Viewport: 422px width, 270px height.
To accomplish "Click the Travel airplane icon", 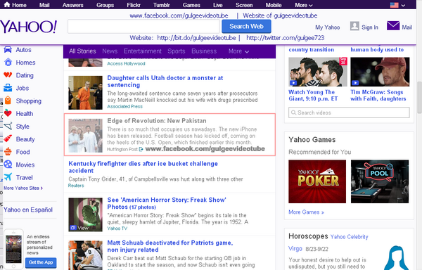I will [x=8, y=177].
